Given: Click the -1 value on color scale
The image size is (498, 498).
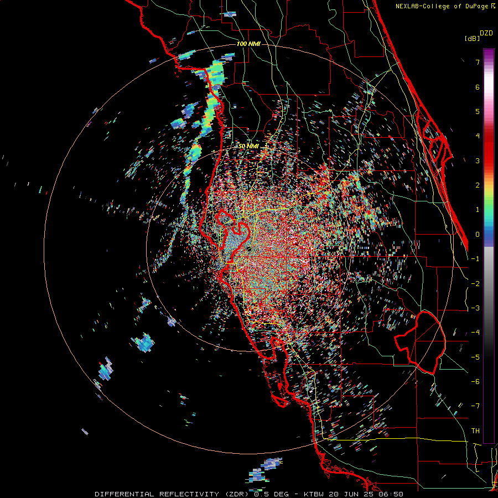Looking at the screenshot, I should [475, 259].
